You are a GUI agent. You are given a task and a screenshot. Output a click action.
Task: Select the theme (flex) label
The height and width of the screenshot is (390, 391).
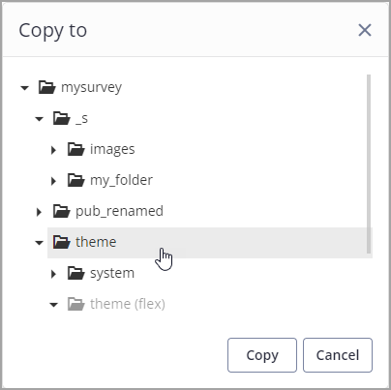click(128, 304)
